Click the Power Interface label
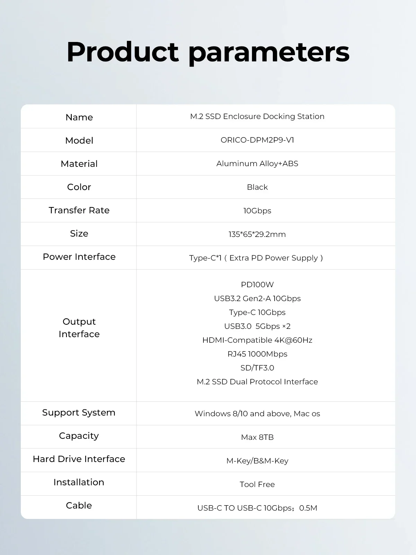 [x=79, y=257]
